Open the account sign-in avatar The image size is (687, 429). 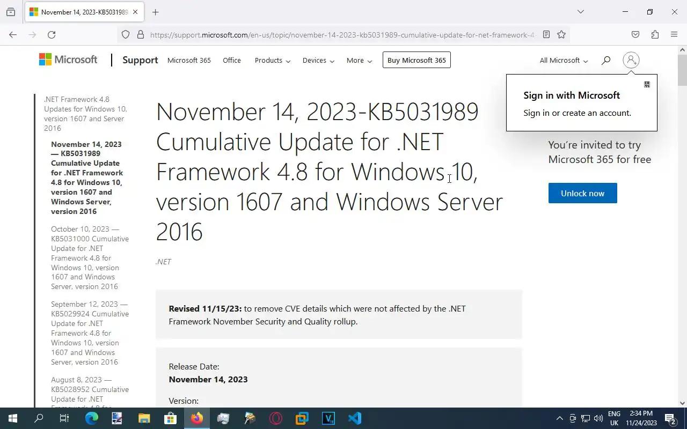tap(631, 60)
